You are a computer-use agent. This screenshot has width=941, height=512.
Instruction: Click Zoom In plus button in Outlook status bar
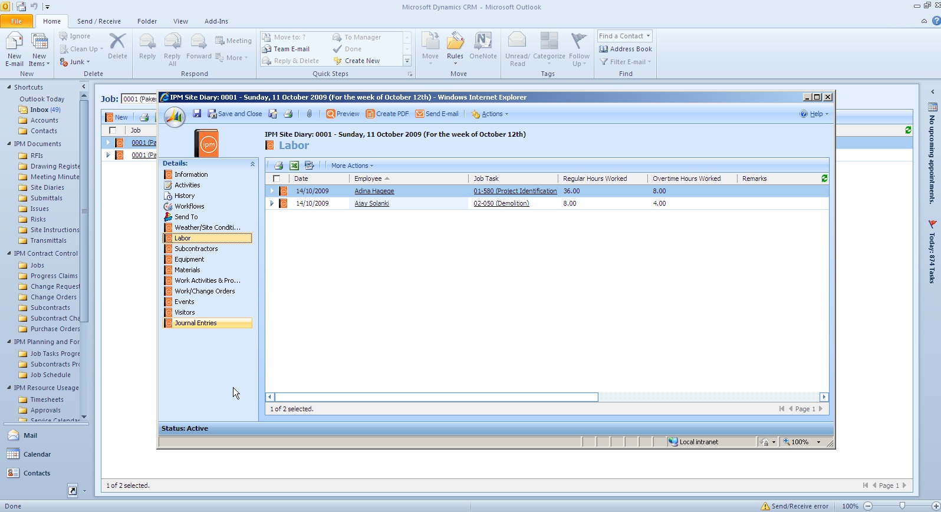pos(936,506)
